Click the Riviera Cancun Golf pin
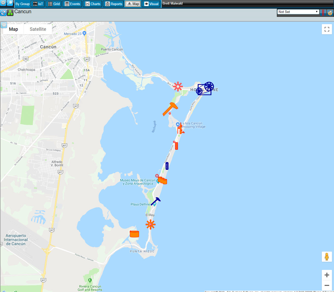 (90, 280)
